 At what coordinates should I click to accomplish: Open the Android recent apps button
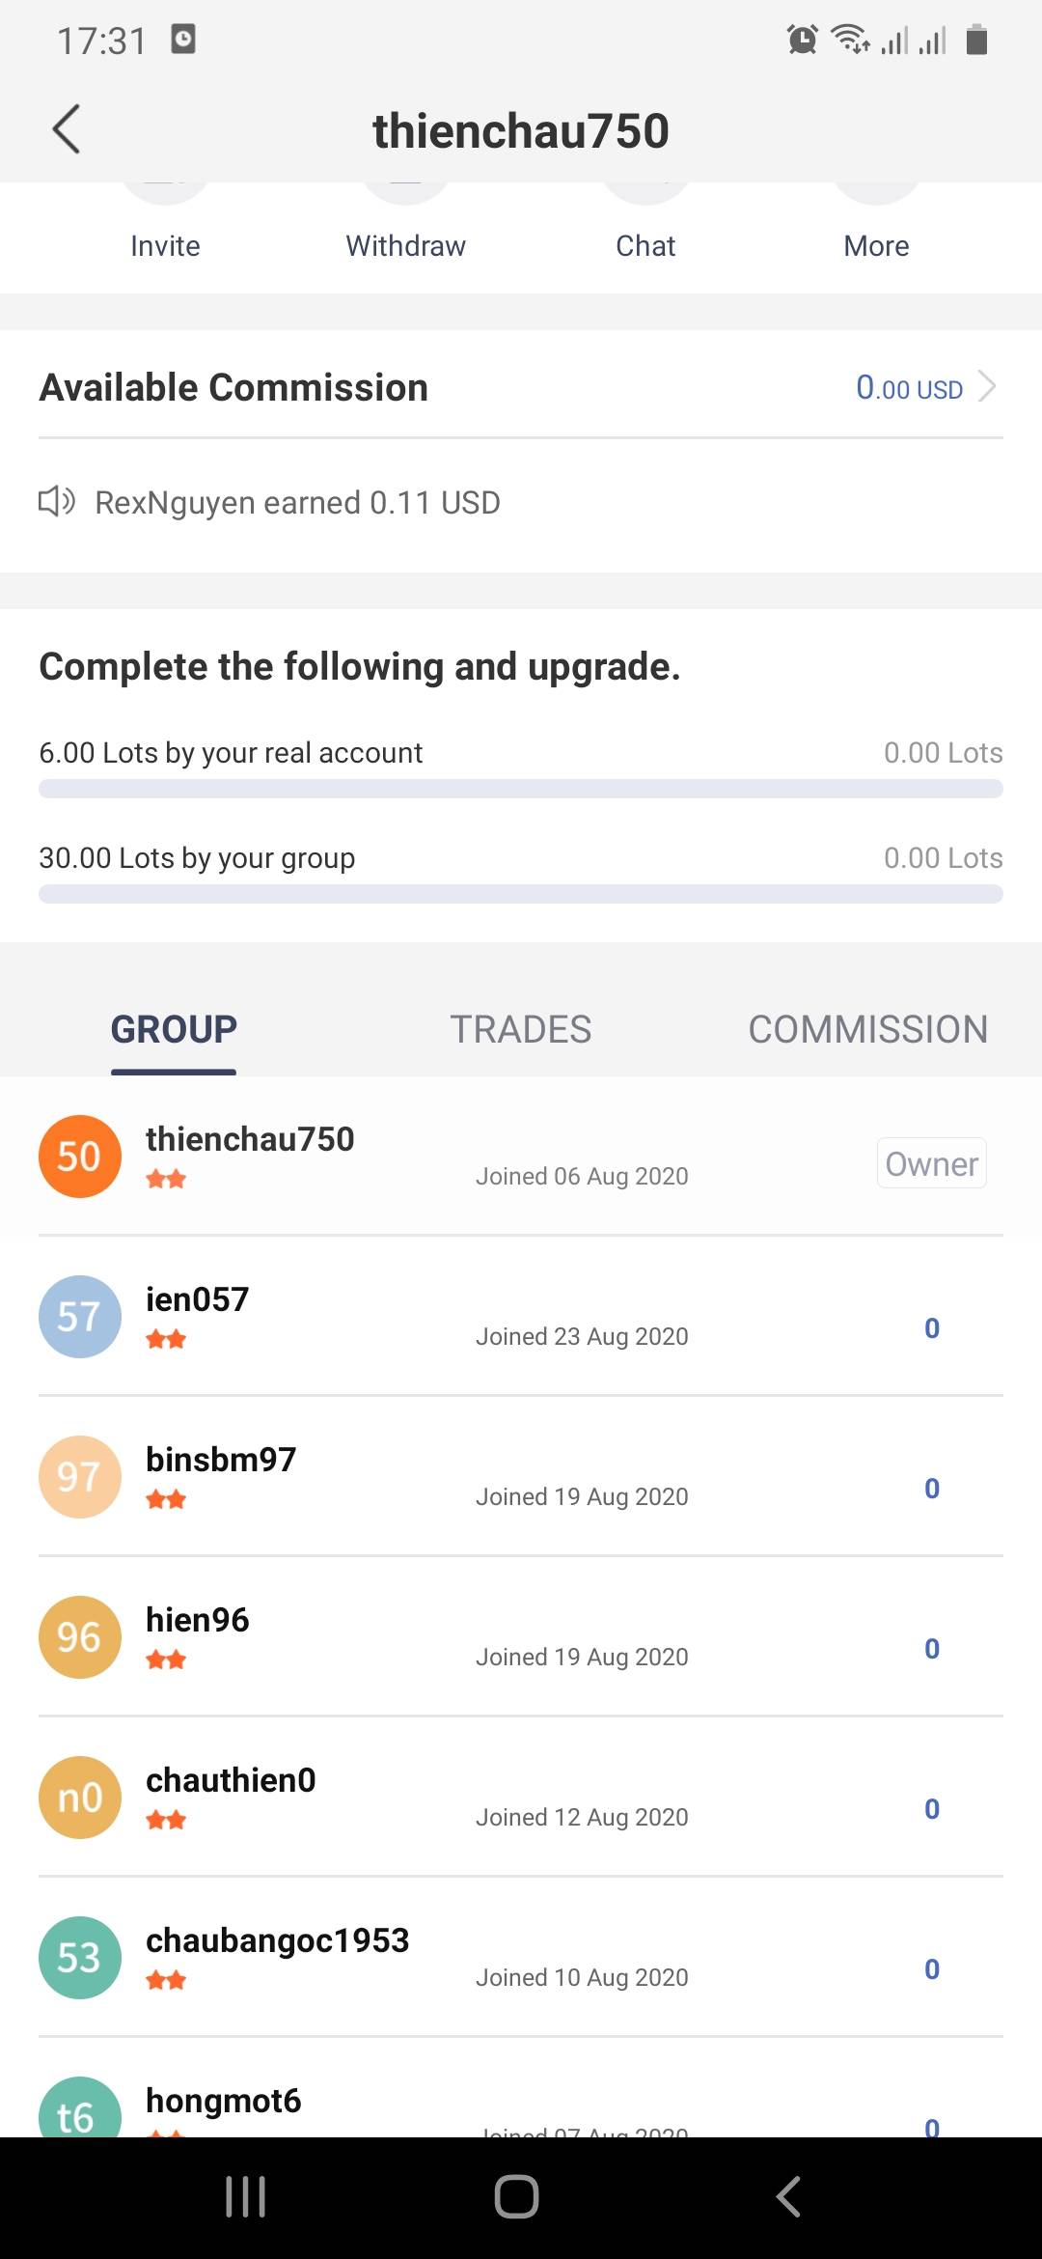pyautogui.click(x=245, y=2196)
